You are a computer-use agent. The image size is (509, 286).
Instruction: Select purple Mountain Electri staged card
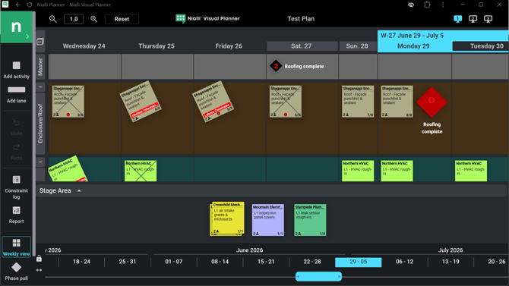click(268, 220)
